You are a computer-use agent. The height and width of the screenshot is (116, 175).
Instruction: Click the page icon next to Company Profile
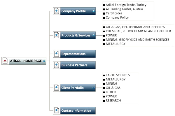click(57, 11)
